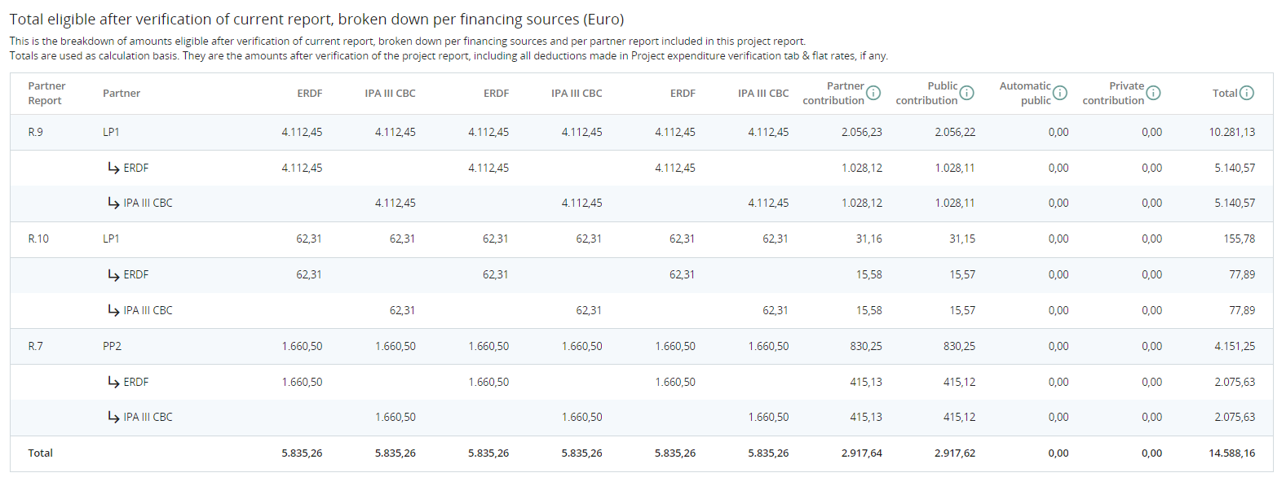1286x486 pixels.
Task: Select the Public contribution header text
Action: point(926,93)
